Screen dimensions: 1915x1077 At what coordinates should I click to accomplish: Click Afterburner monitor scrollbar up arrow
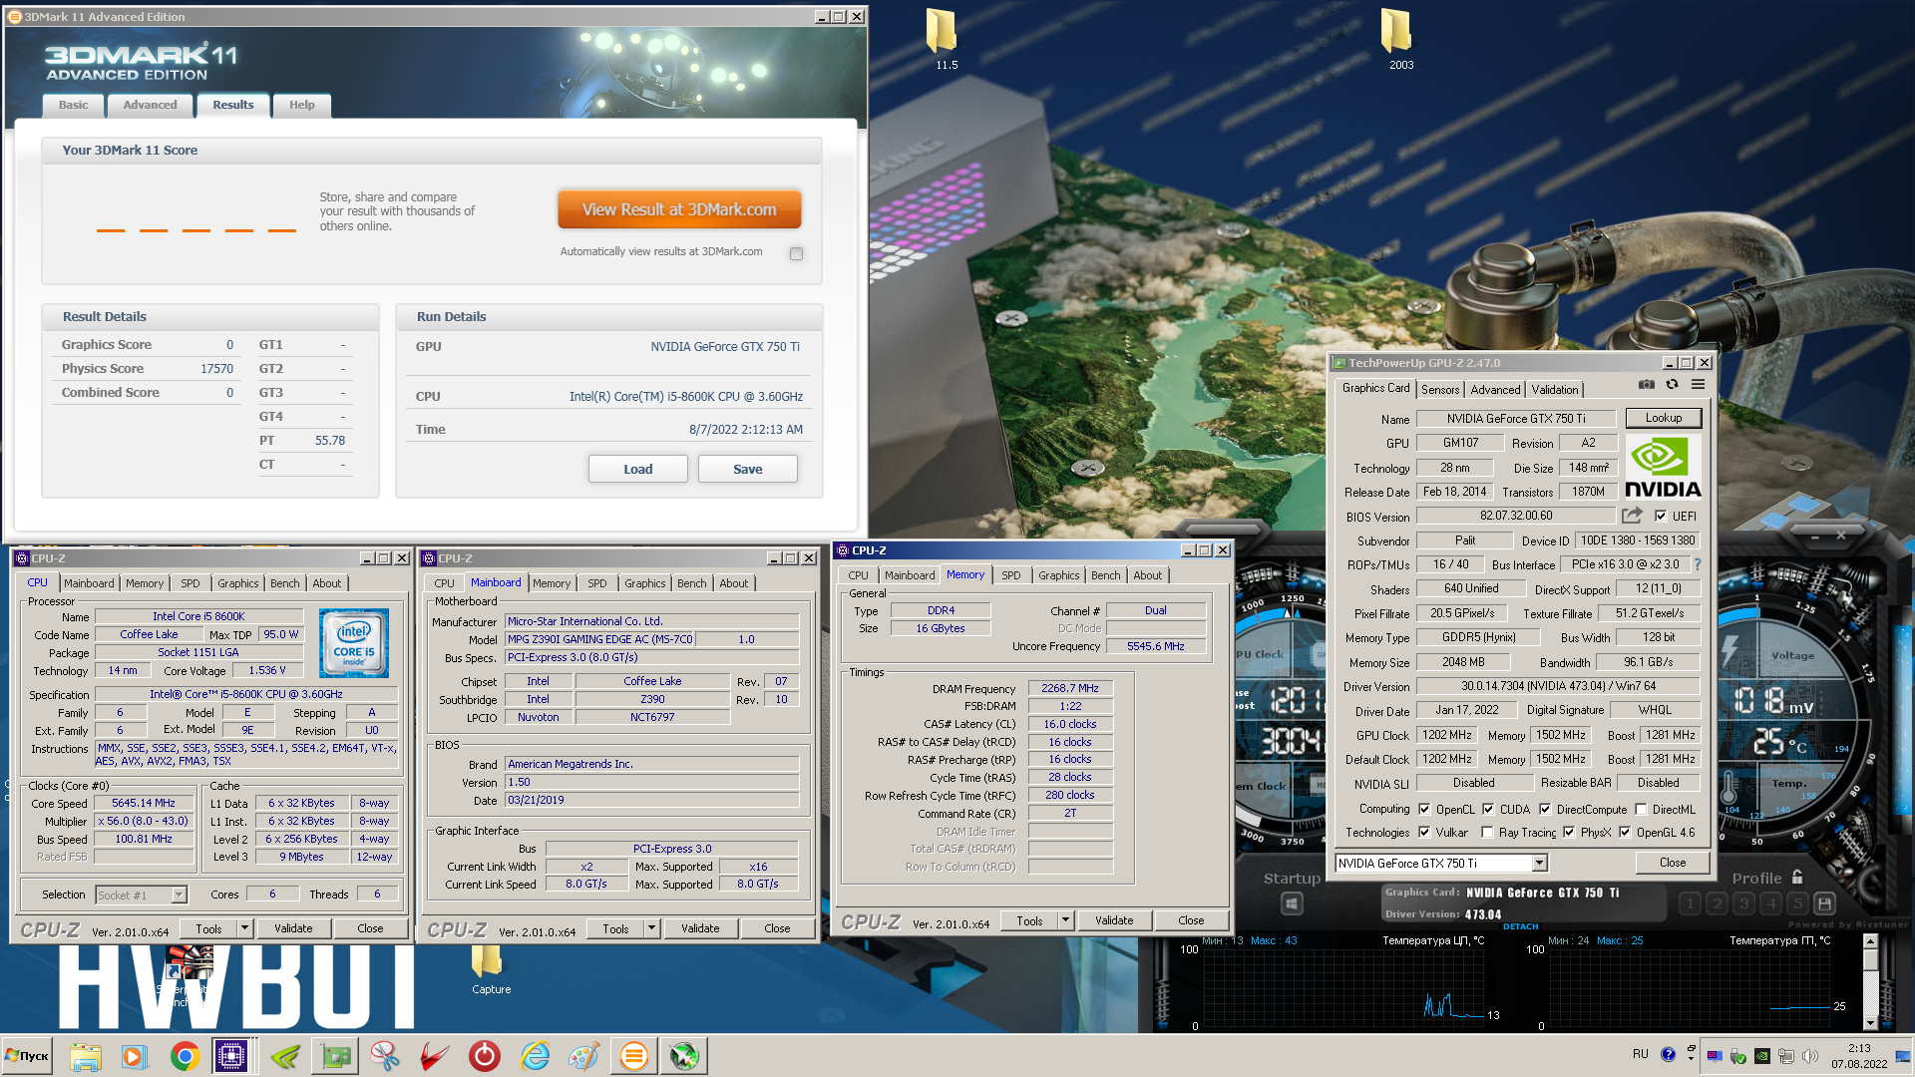click(1870, 943)
